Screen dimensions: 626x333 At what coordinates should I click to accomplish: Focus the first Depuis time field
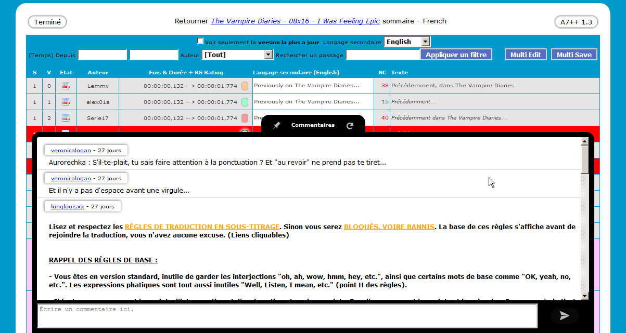103,55
